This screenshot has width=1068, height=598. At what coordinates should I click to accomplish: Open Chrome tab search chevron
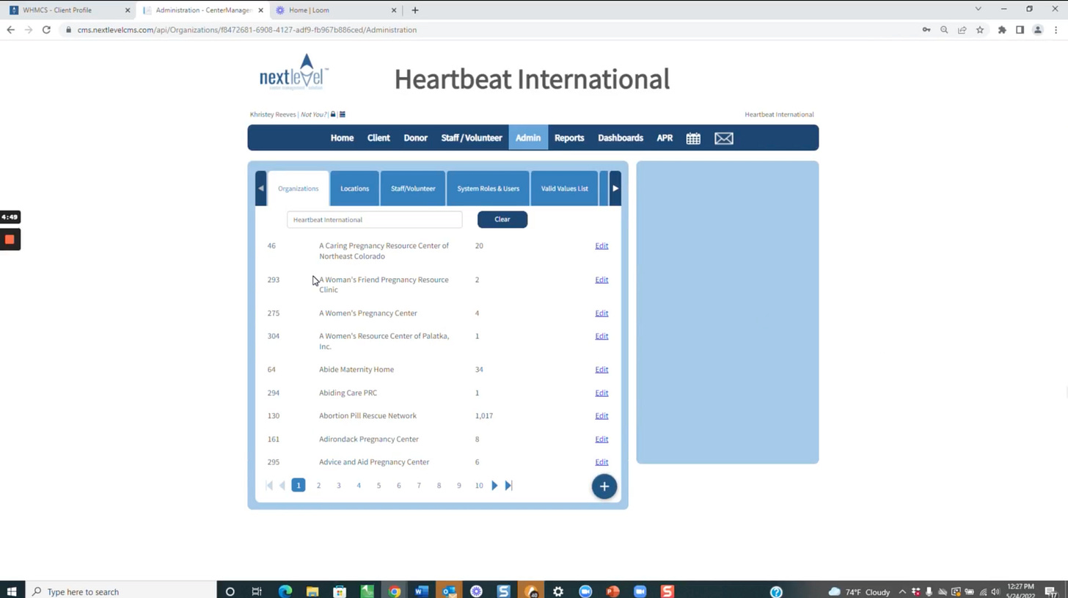(978, 10)
